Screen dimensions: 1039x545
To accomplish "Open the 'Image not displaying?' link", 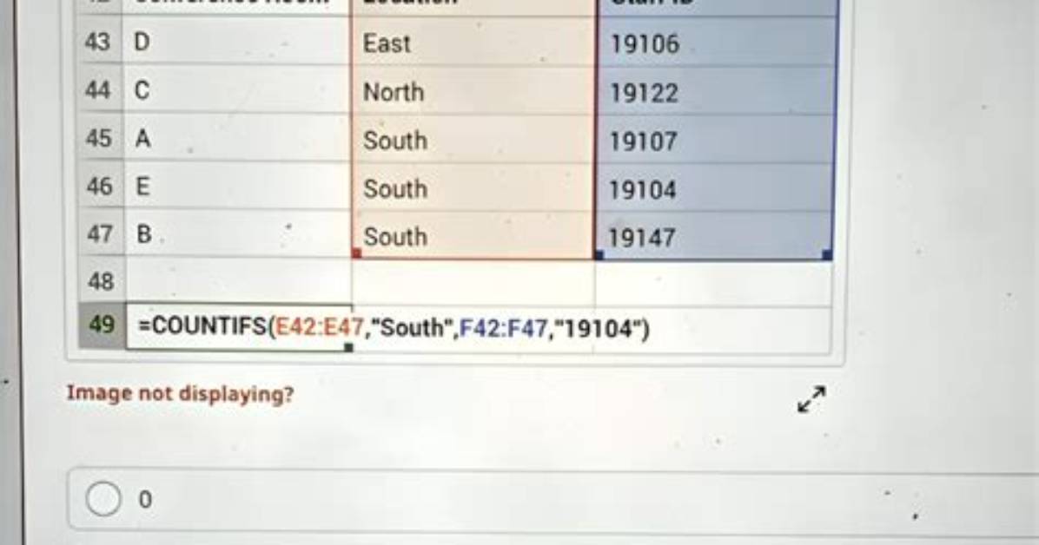I will [180, 394].
